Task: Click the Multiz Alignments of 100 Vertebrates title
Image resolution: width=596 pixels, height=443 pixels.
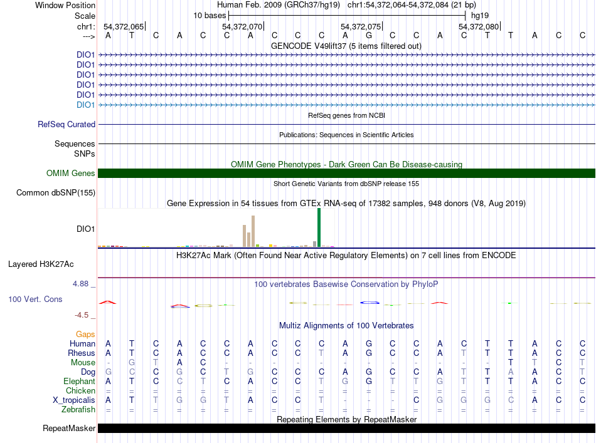Action: (346, 326)
